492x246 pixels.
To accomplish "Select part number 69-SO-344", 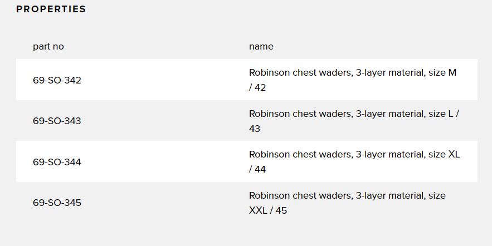I will pyautogui.click(x=57, y=162).
